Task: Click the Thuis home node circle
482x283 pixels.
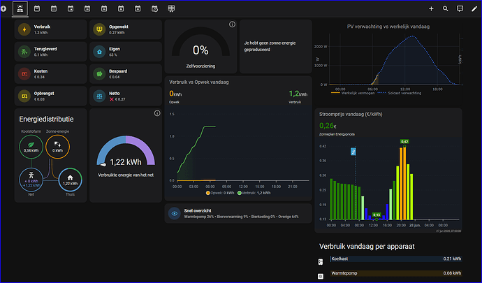Action: pos(70,180)
